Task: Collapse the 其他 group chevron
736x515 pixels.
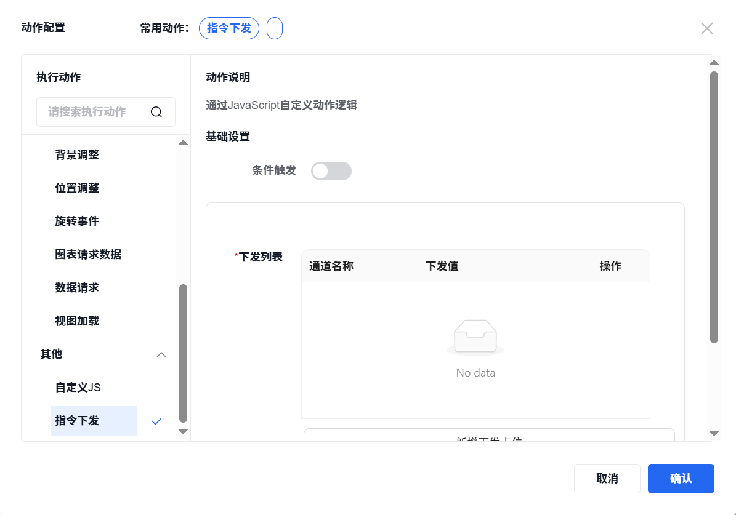Action: [161, 354]
